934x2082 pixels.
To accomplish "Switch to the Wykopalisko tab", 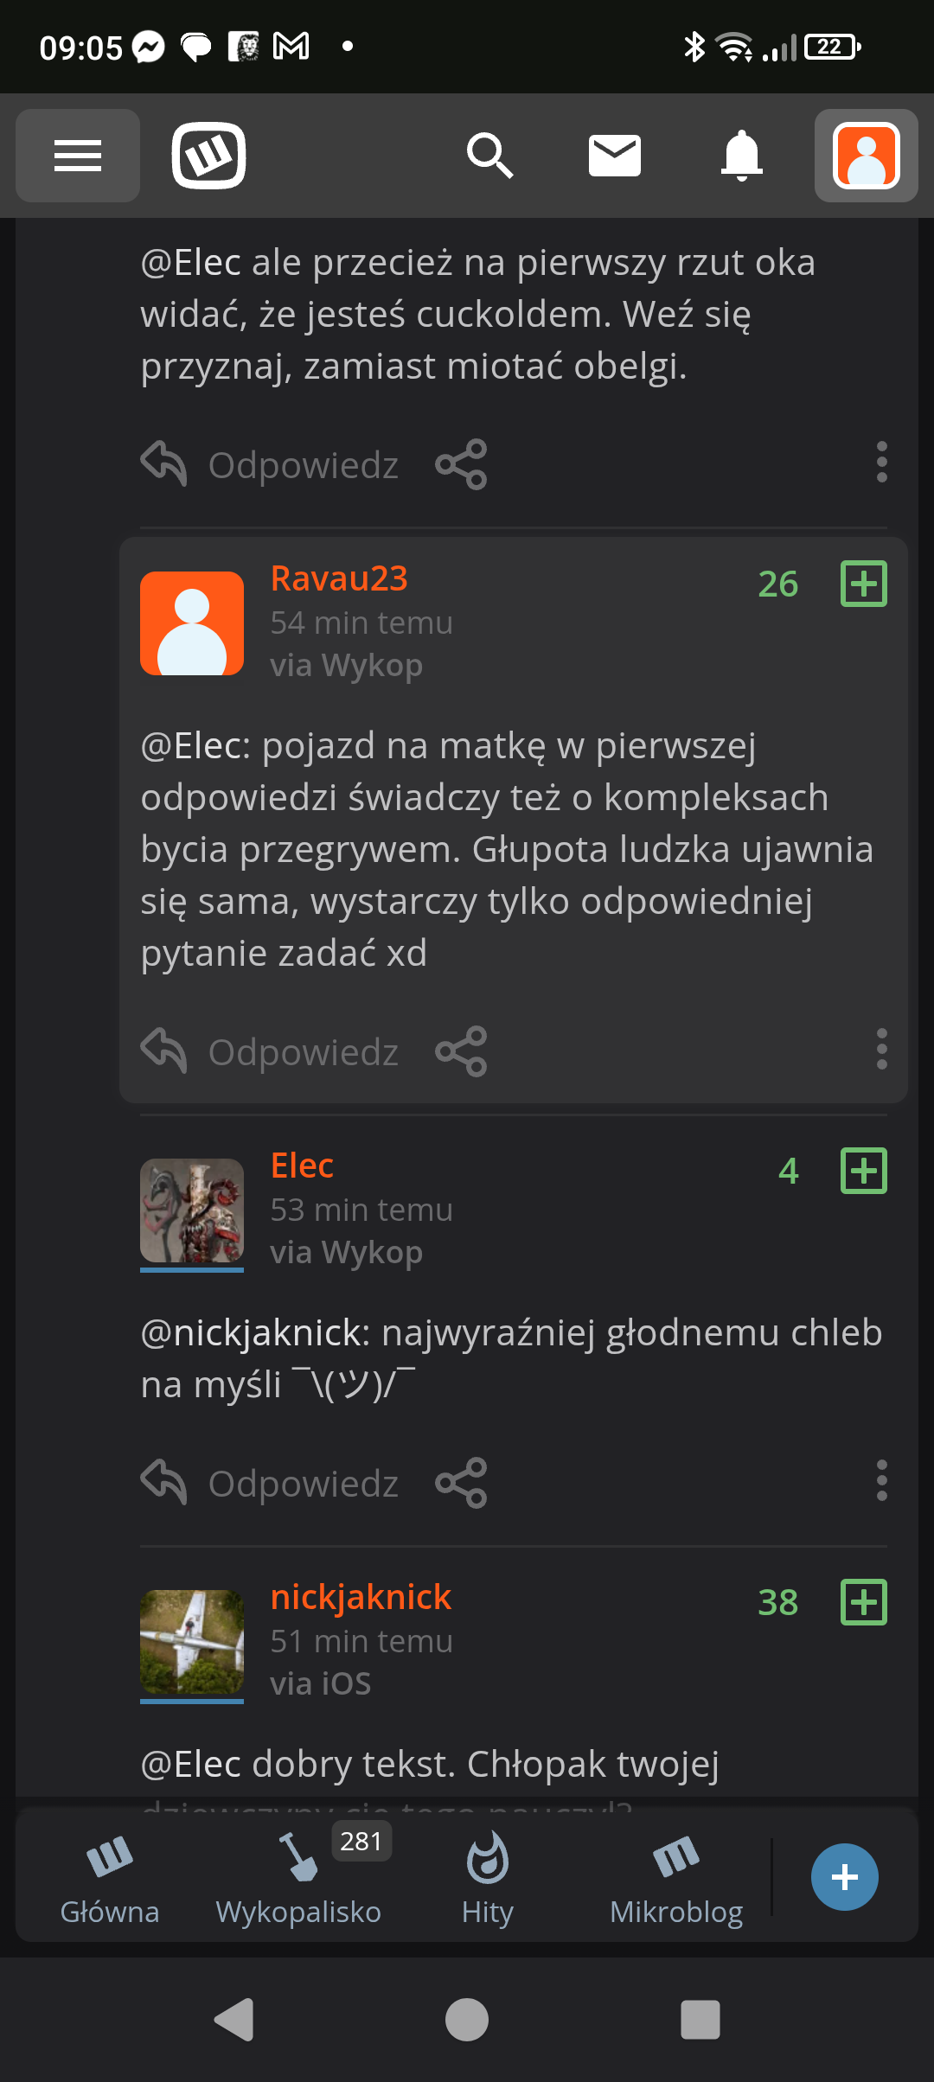I will [x=298, y=1878].
